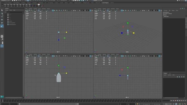Open animation preferences icon at bottom right
The image size is (187, 105).
185,104
